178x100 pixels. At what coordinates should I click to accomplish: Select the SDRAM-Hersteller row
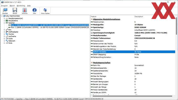133,52
